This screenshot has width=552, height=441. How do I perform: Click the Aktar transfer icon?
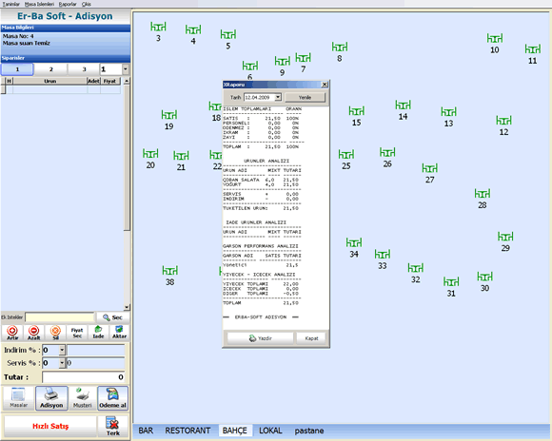click(119, 333)
